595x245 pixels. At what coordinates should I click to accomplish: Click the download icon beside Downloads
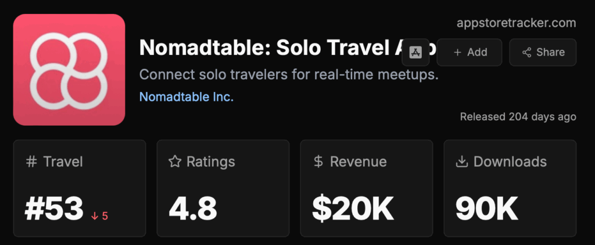462,162
